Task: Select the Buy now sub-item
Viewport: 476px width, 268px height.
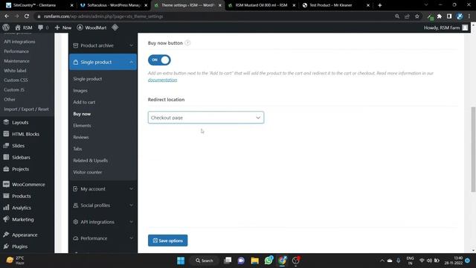Action: click(x=82, y=114)
